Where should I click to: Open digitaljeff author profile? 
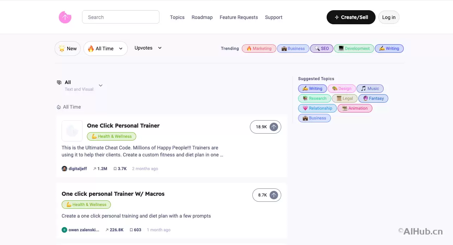pyautogui.click(x=78, y=169)
